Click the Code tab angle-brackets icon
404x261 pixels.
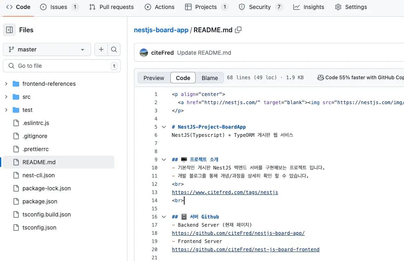(x=9, y=7)
